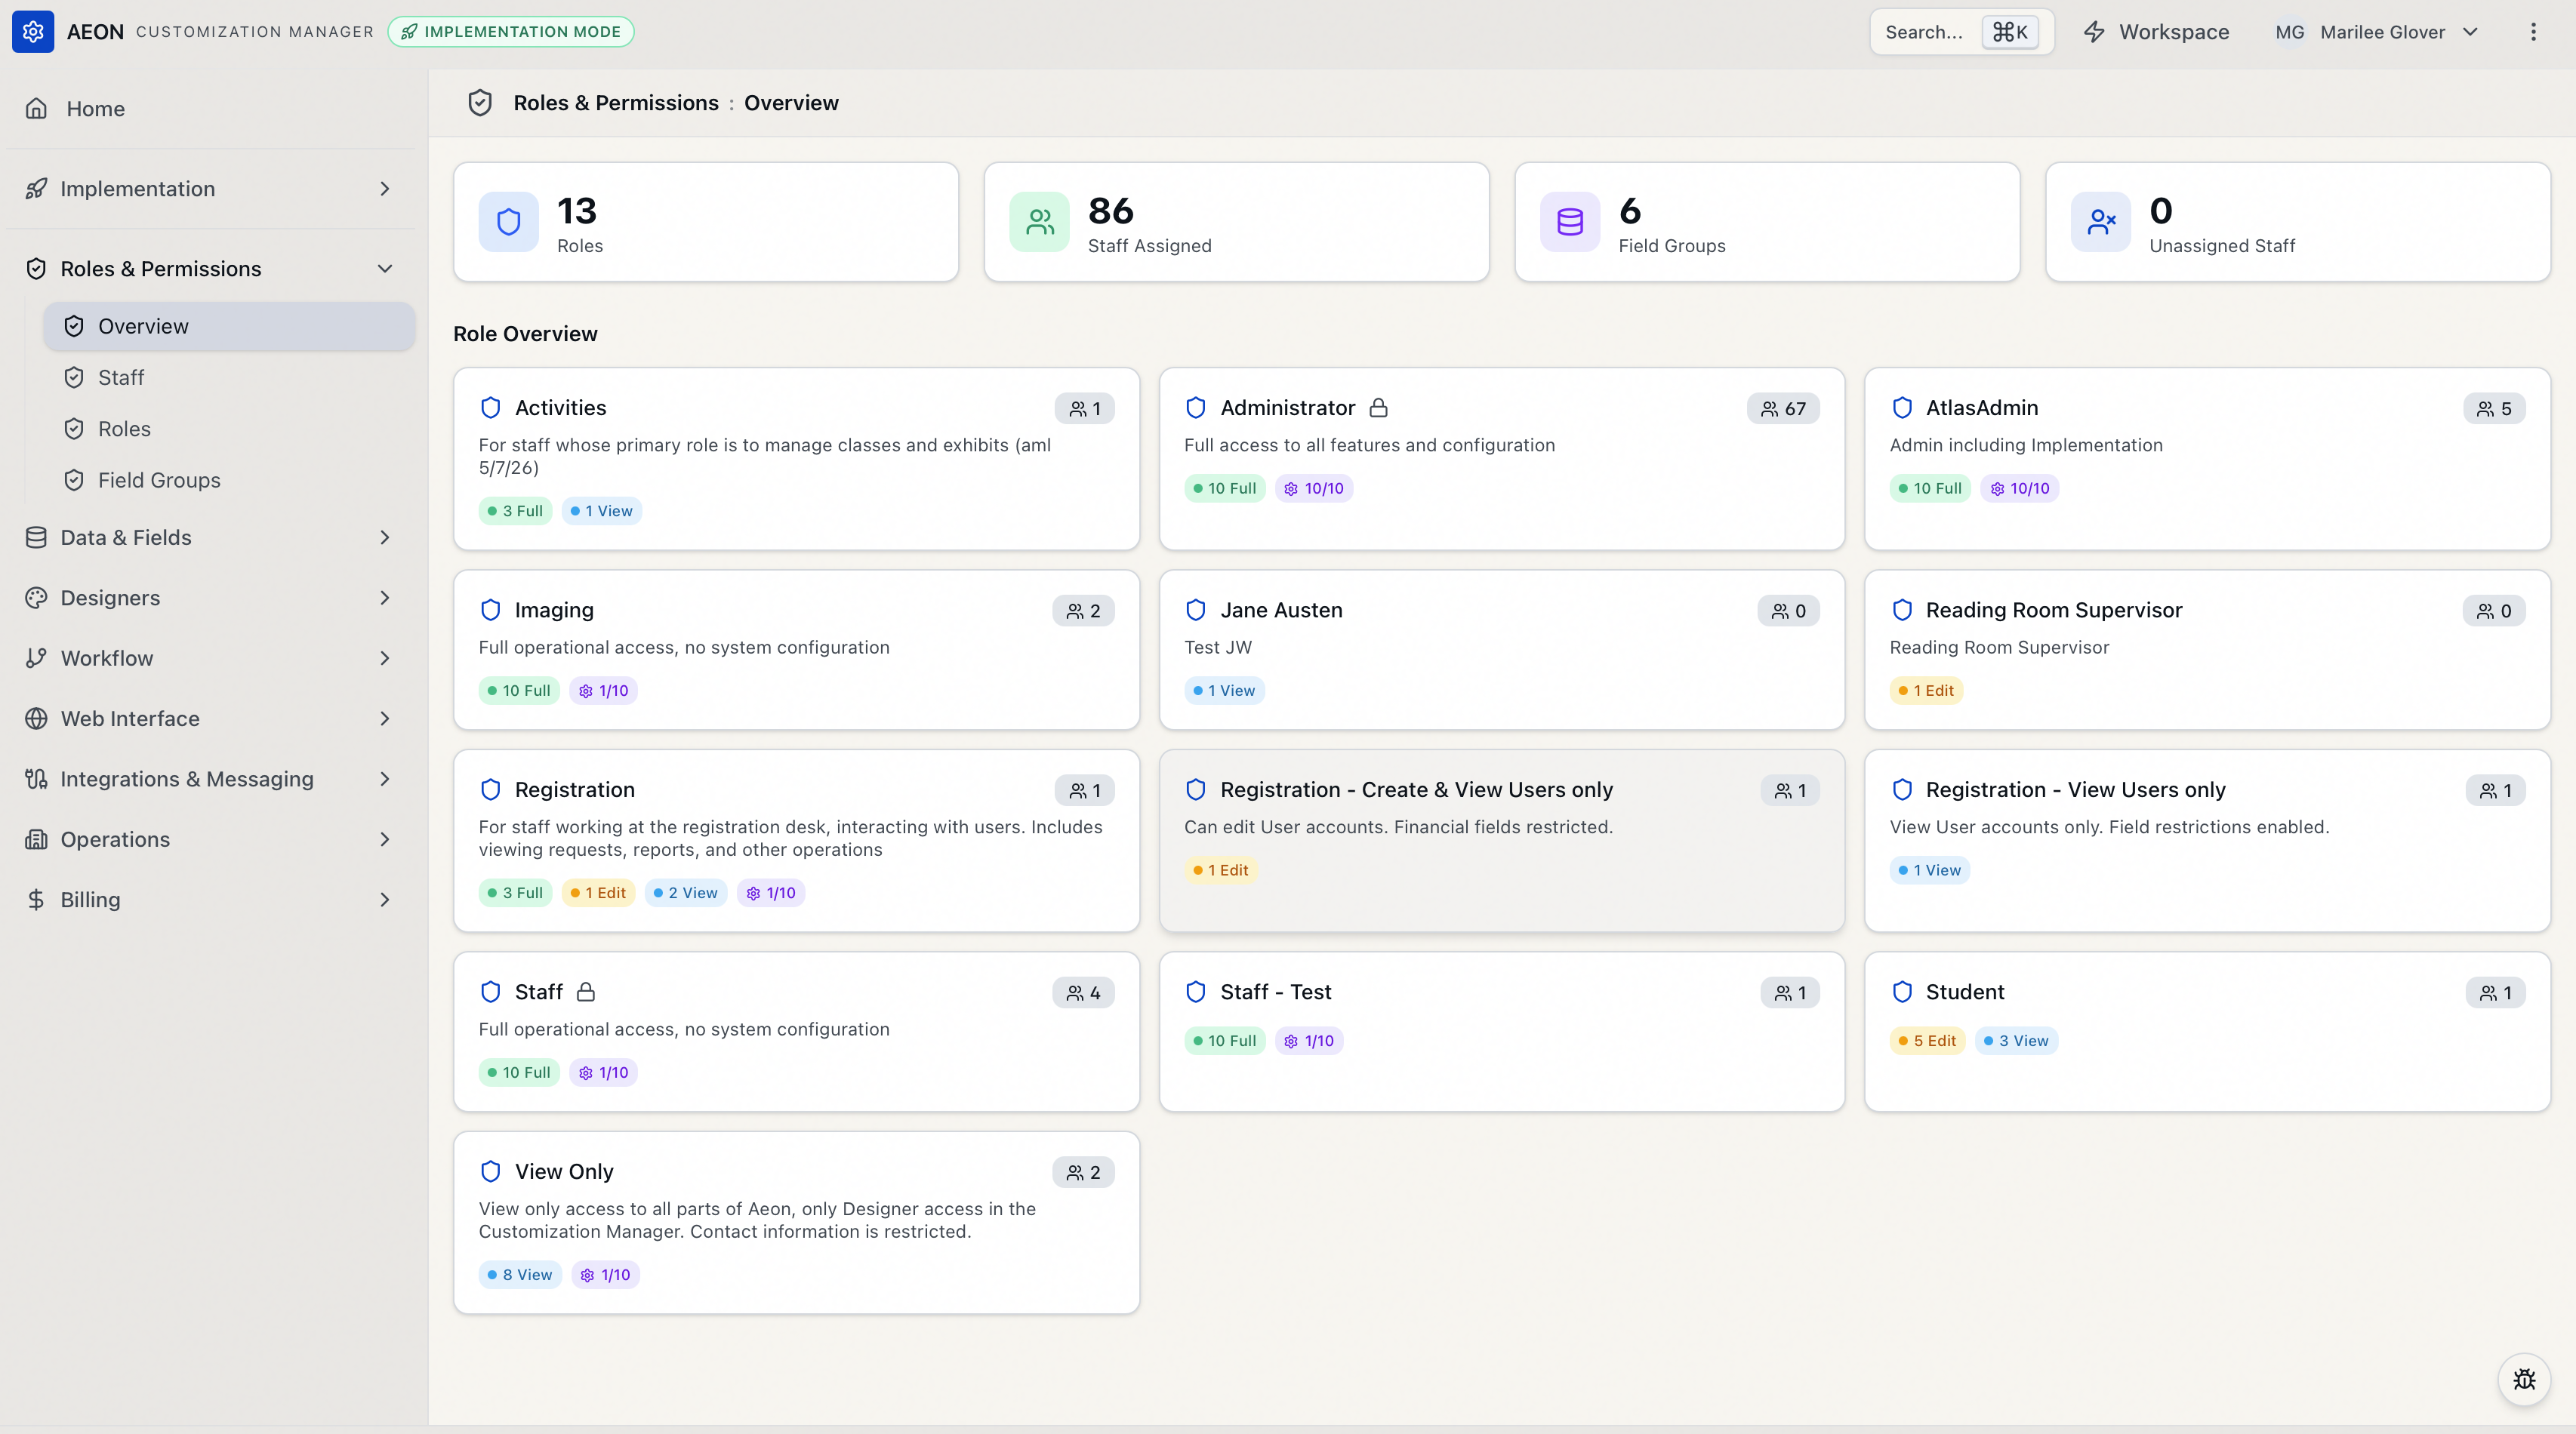2576x1434 pixels.
Task: Click Reading Room Supervisor 1 Edit badge
Action: [1926, 691]
